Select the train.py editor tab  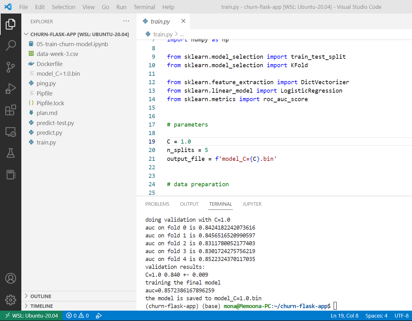(160, 21)
